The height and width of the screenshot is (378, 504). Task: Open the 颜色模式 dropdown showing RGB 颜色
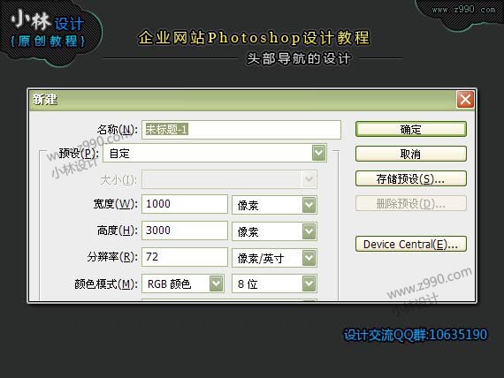[x=182, y=283]
